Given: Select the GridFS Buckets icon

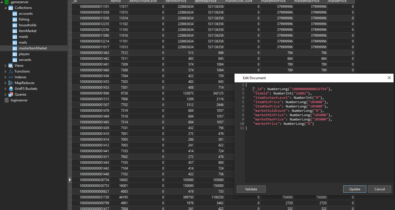Looking at the screenshot, I should pyautogui.click(x=10, y=89).
